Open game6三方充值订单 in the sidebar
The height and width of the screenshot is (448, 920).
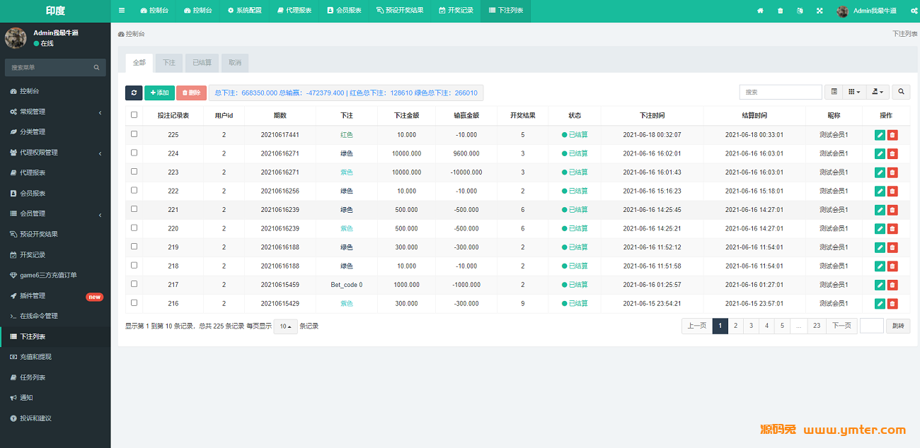(x=55, y=275)
